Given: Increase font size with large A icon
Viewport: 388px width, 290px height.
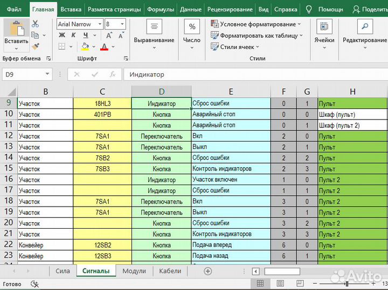Looking at the screenshot, I should tap(109, 36).
